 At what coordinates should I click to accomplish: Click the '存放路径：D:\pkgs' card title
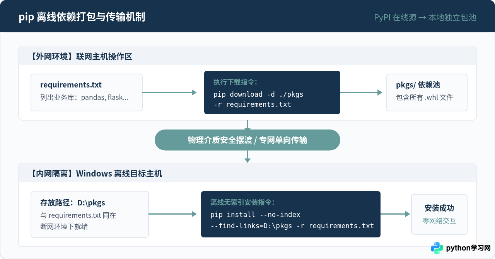click(x=73, y=203)
